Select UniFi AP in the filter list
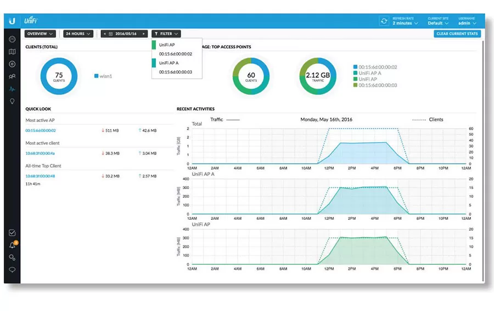494x311 pixels. coord(177,45)
